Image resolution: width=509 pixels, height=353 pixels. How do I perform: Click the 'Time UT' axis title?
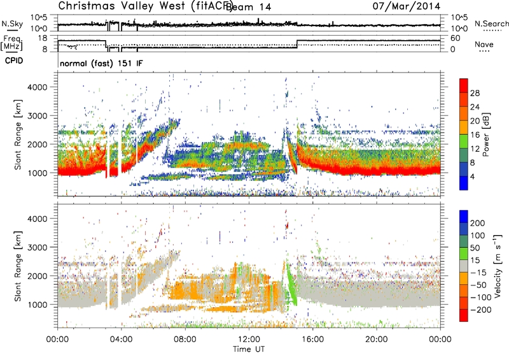coord(249,349)
